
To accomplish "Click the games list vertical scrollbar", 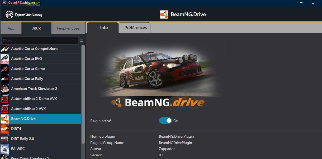I will coord(83,94).
